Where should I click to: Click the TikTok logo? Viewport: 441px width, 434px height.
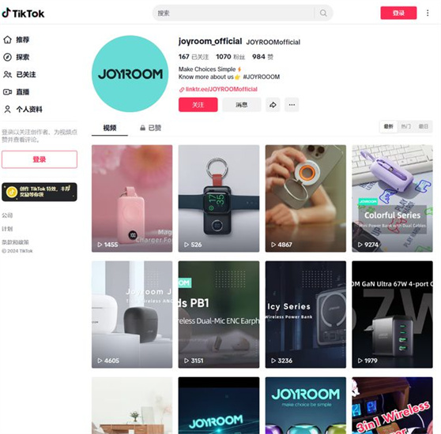pyautogui.click(x=23, y=13)
